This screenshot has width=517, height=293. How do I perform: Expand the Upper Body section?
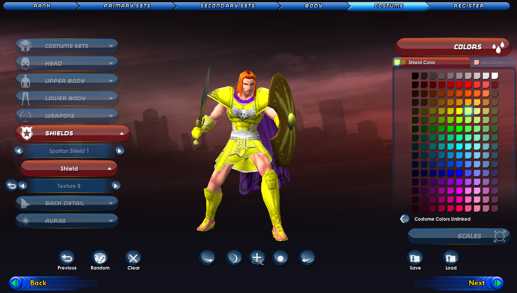(67, 81)
